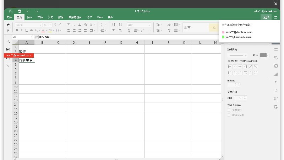The image size is (284, 160).
Task: Open the paragraph settings in right sidebar
Action: (x=276, y=82)
